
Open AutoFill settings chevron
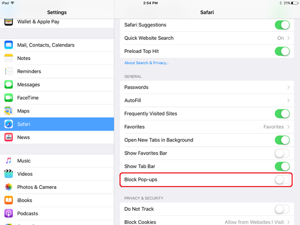[288, 100]
